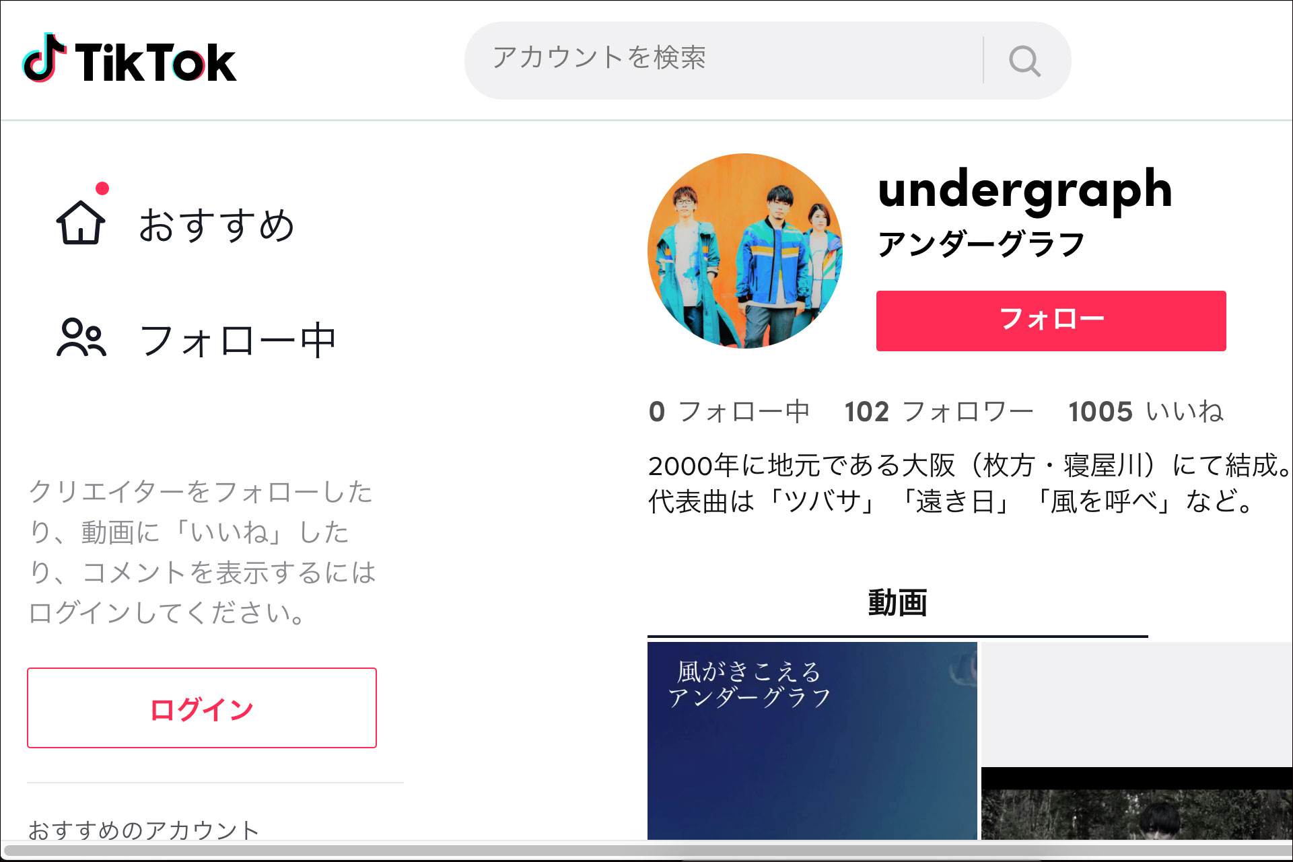Open the フォロー中 sidebar menu item

click(x=237, y=340)
